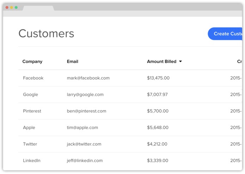Click email jack@twitter.com
The width and height of the screenshot is (245, 174).
(x=84, y=144)
